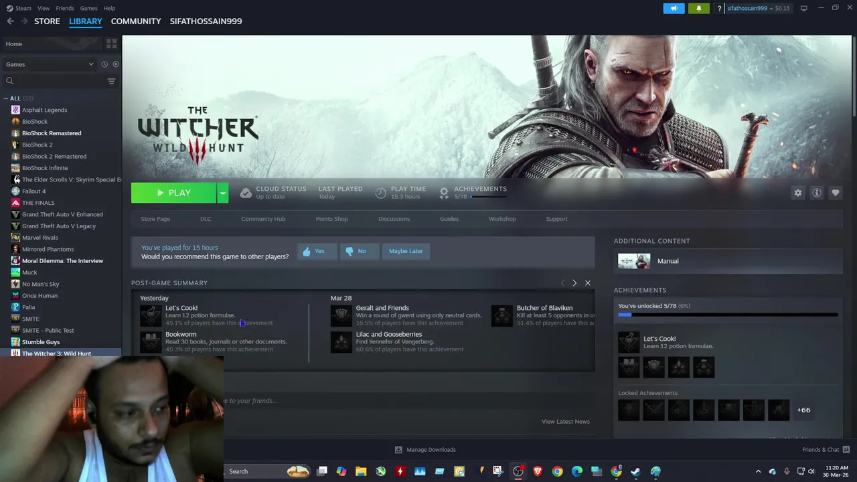857x482 pixels.
Task: Open the library grid collections view icon
Action: pyautogui.click(x=111, y=44)
